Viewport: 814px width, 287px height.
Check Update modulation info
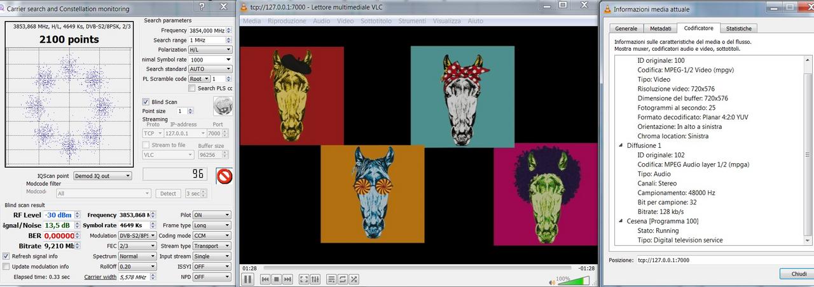[x=6, y=266]
